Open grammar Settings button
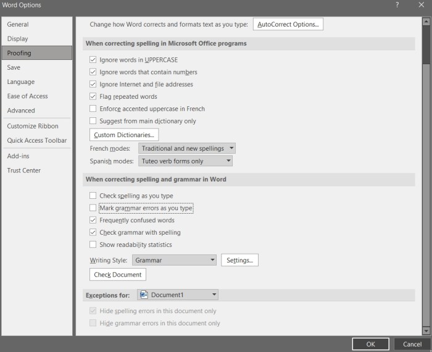 click(239, 260)
